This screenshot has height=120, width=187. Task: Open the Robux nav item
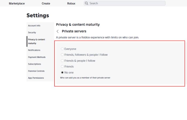pyautogui.click(x=71, y=3)
